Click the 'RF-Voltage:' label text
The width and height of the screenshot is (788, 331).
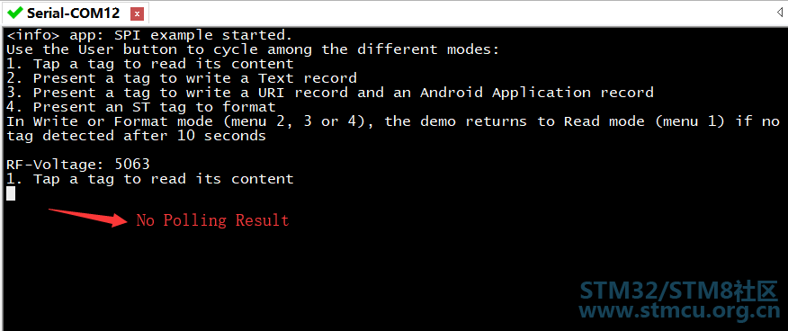pos(56,165)
